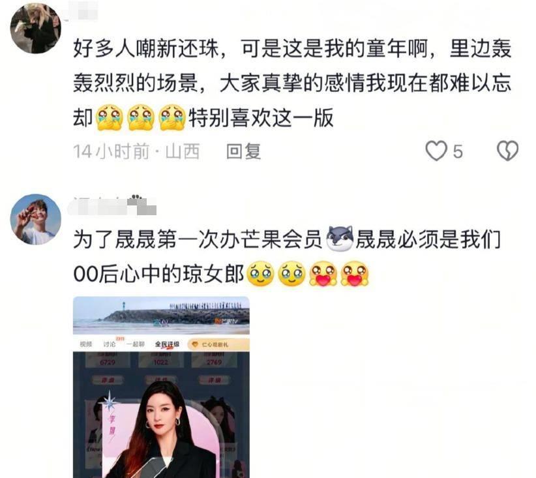Tap the broken-heart dislike icon
The image size is (536, 478).
(507, 151)
